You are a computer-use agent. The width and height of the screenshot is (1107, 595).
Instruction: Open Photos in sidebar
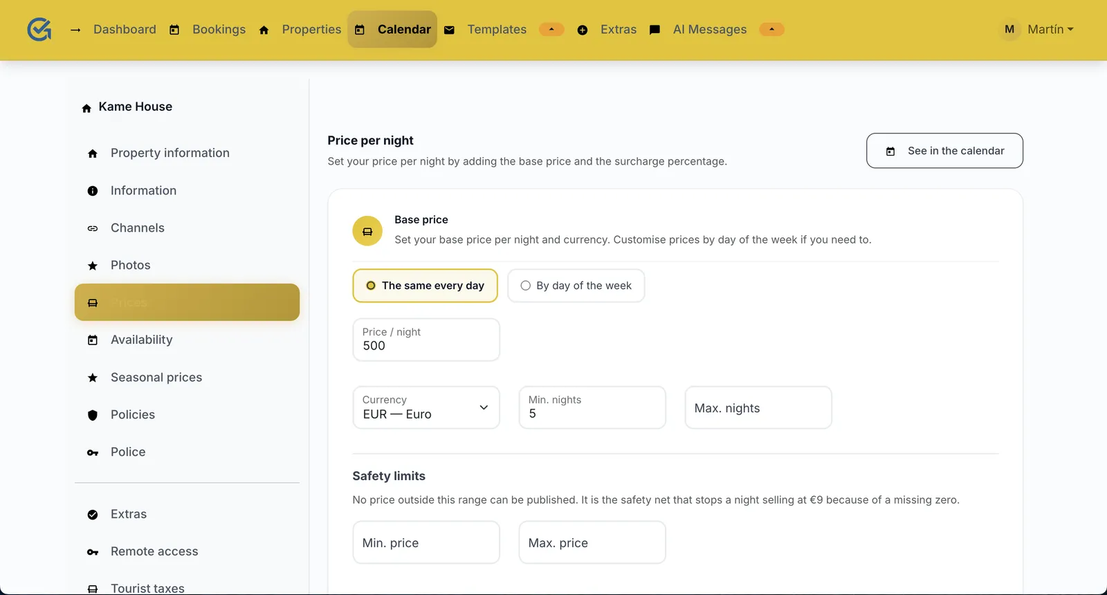tap(187, 265)
